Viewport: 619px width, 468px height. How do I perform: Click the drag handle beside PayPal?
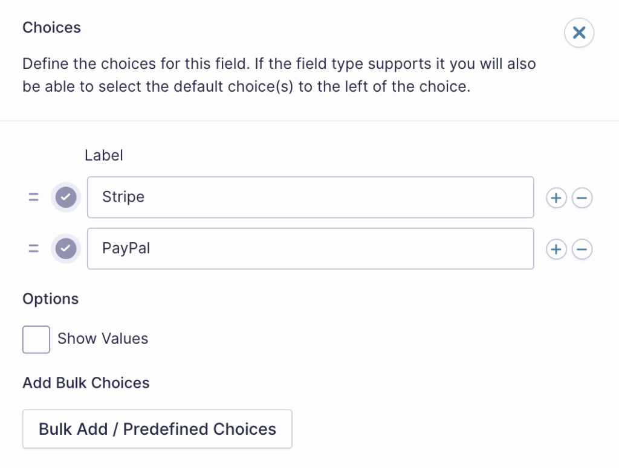pyautogui.click(x=34, y=249)
